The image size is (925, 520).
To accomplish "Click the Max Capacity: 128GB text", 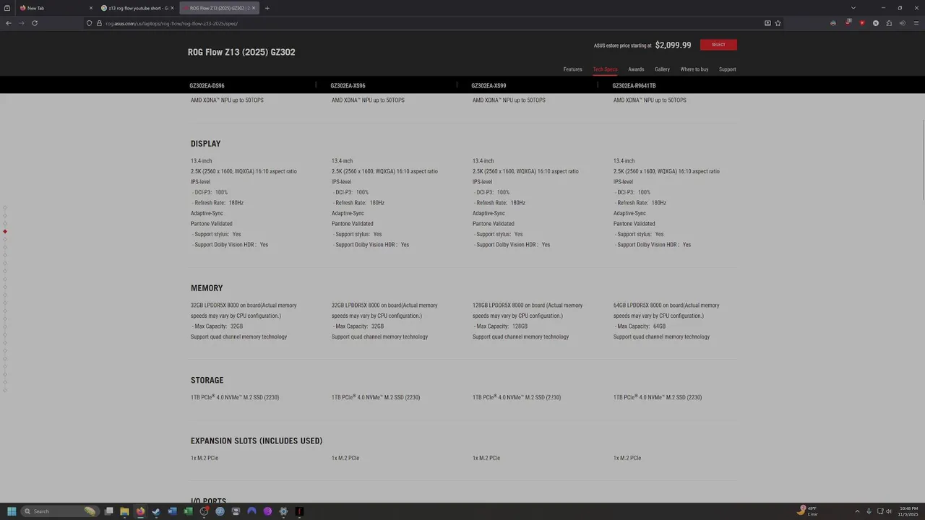I will [502, 326].
